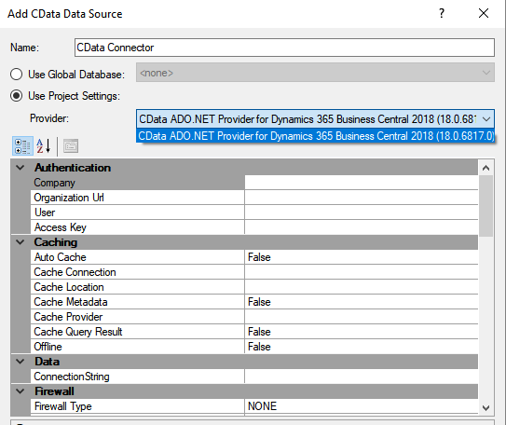Click the question mark help button
The height and width of the screenshot is (425, 506).
(x=442, y=13)
